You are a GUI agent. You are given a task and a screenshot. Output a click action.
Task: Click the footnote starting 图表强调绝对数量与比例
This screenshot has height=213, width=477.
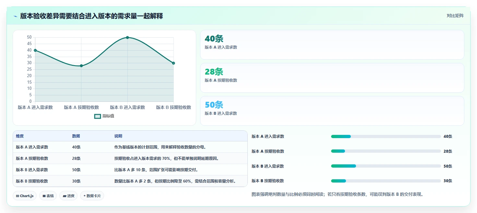tap(338, 195)
